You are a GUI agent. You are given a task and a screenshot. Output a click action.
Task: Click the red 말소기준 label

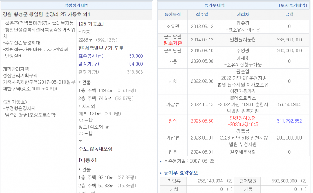pos(173,42)
